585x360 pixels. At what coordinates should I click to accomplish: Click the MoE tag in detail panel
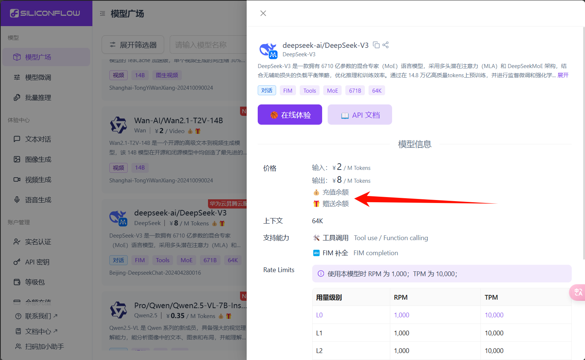pos(332,90)
